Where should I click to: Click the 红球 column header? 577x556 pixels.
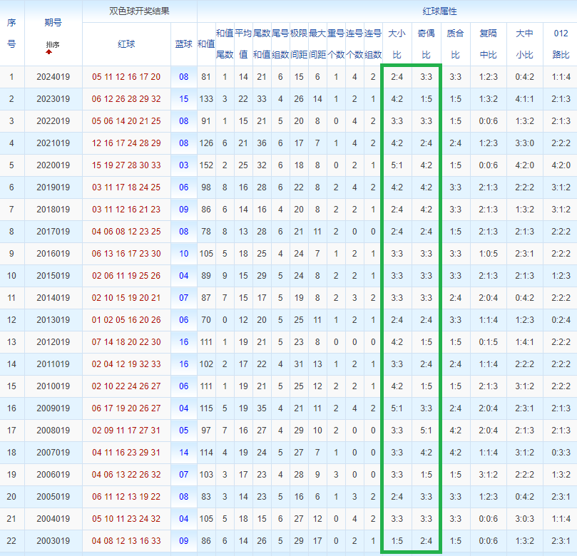click(126, 44)
